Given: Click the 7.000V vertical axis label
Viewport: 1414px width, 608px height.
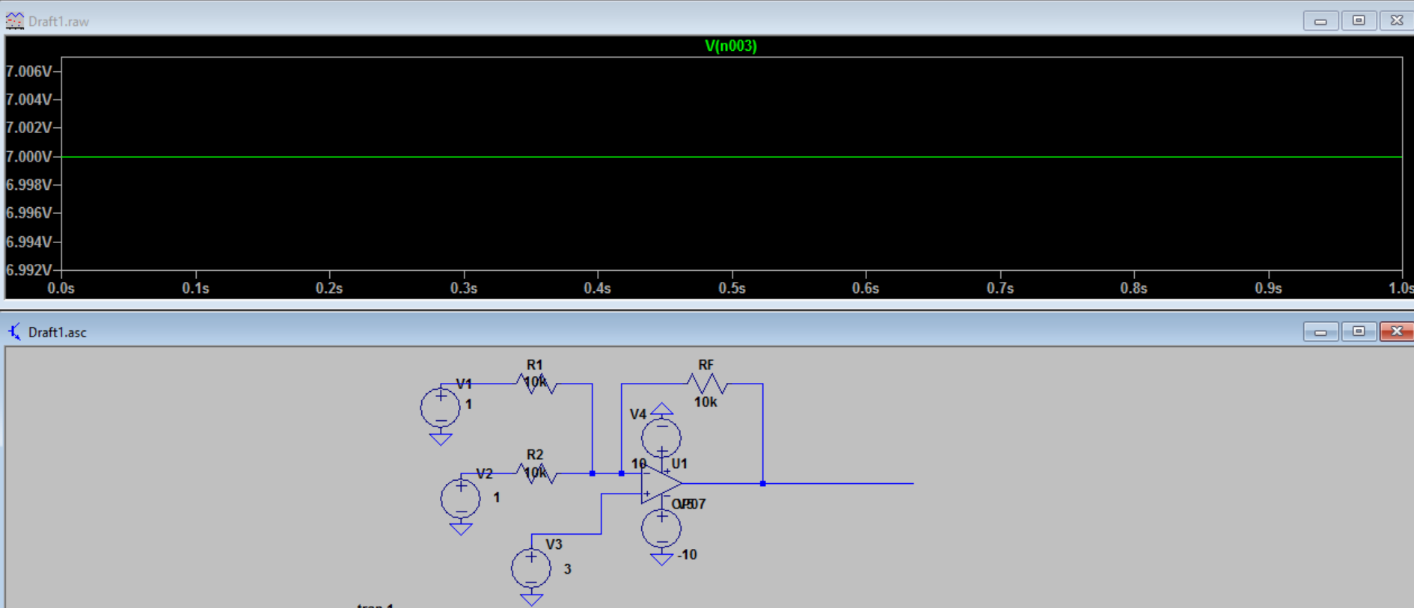Looking at the screenshot, I should (x=29, y=156).
